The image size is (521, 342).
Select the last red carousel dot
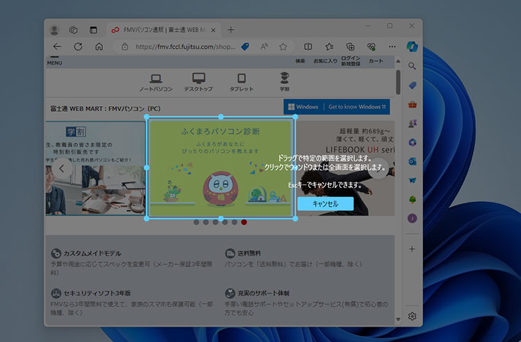(x=244, y=223)
